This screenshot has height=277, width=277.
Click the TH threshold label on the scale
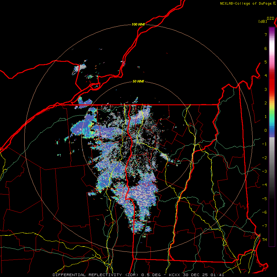[264, 240]
